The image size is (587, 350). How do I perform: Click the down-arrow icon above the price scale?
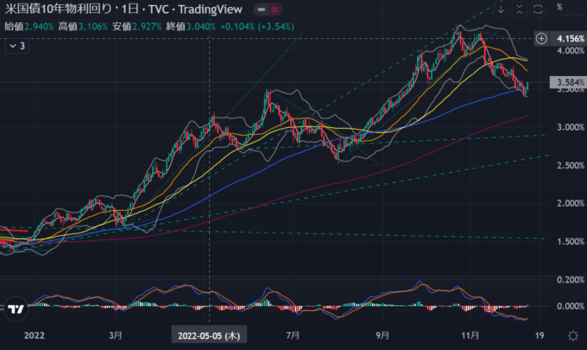pos(500,10)
